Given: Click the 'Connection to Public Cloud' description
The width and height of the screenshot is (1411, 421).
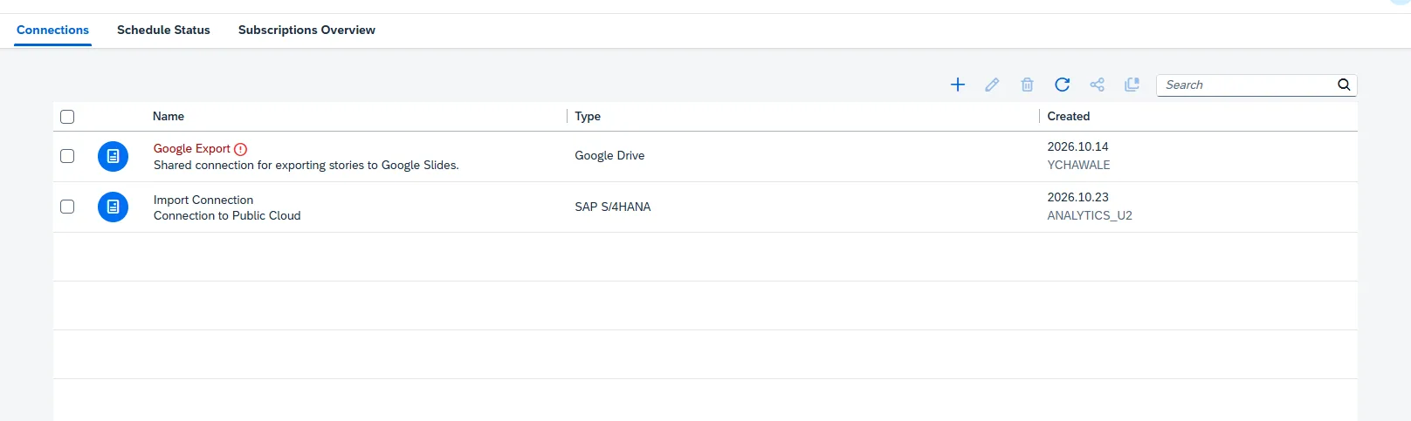Looking at the screenshot, I should pos(227,215).
